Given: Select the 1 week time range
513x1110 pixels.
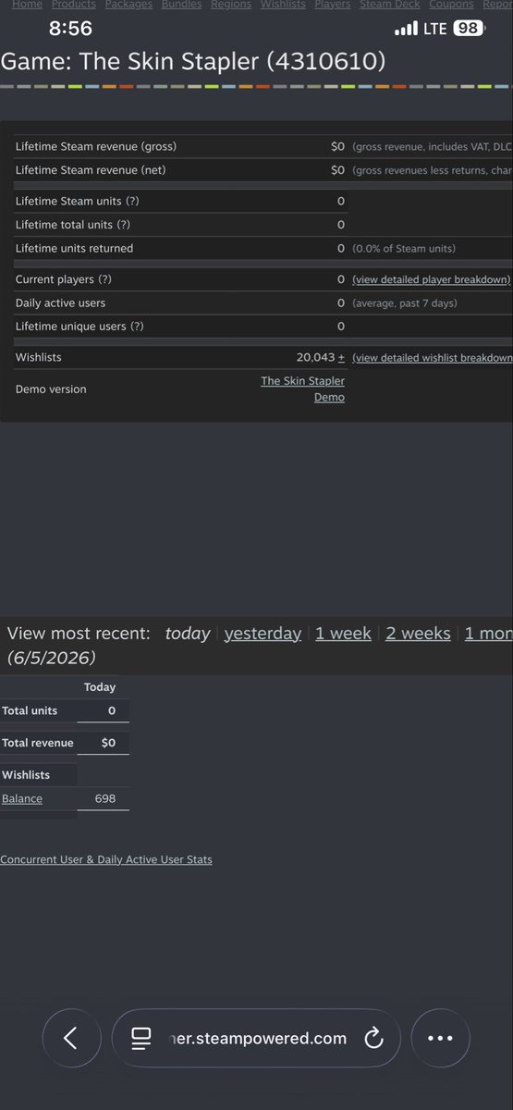Looking at the screenshot, I should pyautogui.click(x=343, y=634).
